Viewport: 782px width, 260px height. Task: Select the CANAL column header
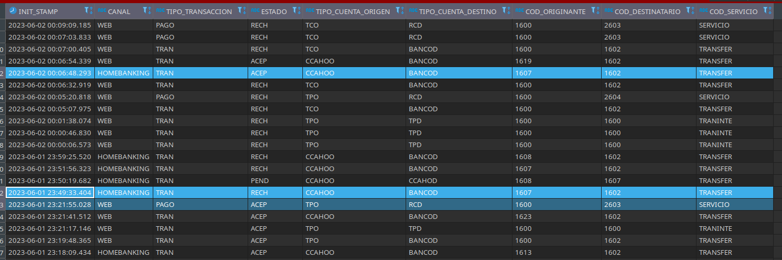click(x=124, y=11)
